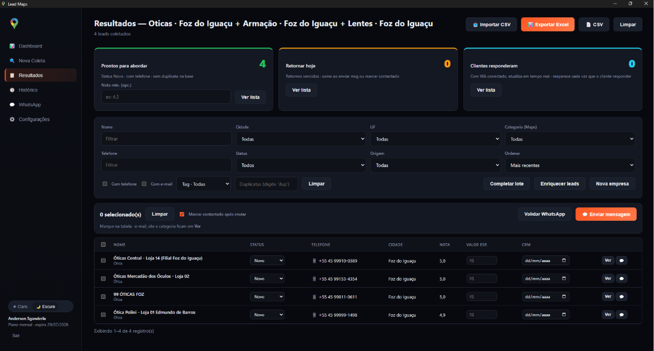The height and width of the screenshot is (351, 654).
Task: Open the chat bubble button for Óticas Central row
Action: (x=621, y=260)
